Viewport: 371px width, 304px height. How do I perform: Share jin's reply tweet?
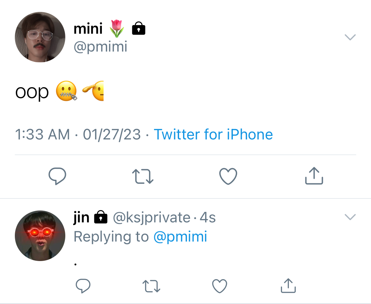pyautogui.click(x=288, y=285)
